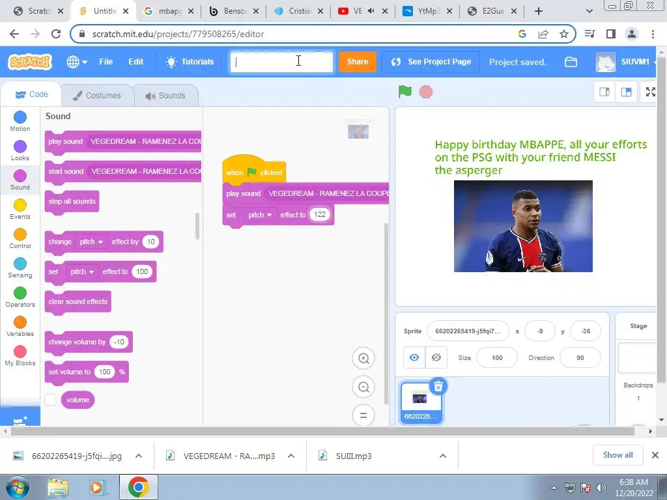667x500 pixels.
Task: Switch to the Sounds tab
Action: 165,95
